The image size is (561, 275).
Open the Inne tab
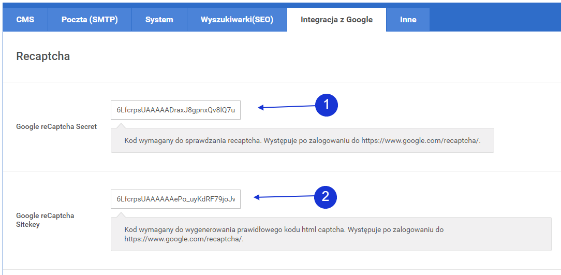coord(408,20)
